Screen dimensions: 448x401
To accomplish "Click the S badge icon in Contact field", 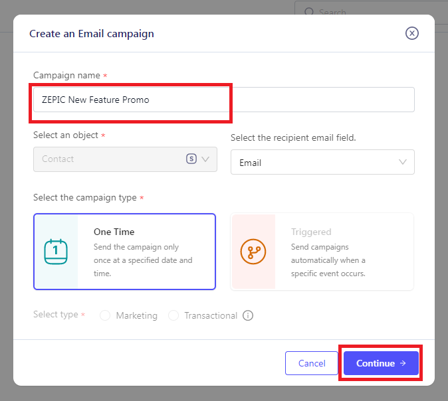I will pyautogui.click(x=191, y=159).
